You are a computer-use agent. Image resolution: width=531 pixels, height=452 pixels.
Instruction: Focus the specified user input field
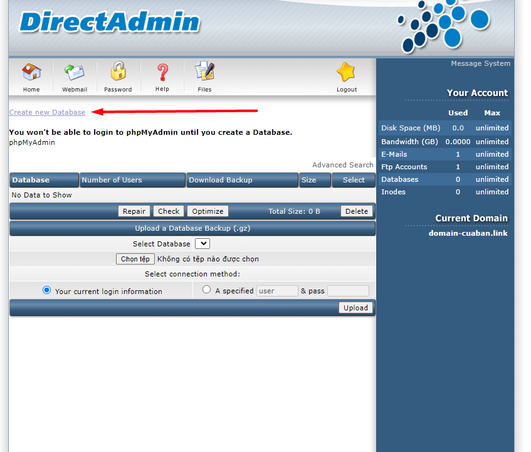click(x=277, y=291)
